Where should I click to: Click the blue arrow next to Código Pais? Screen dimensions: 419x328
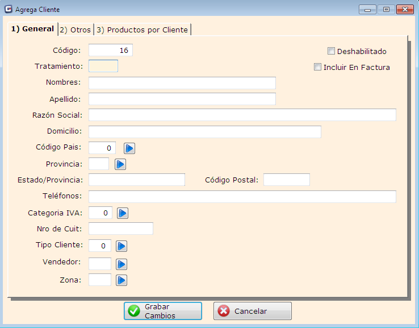(x=129, y=148)
